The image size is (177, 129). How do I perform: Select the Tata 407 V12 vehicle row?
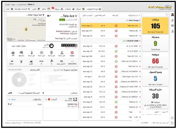[111, 56]
